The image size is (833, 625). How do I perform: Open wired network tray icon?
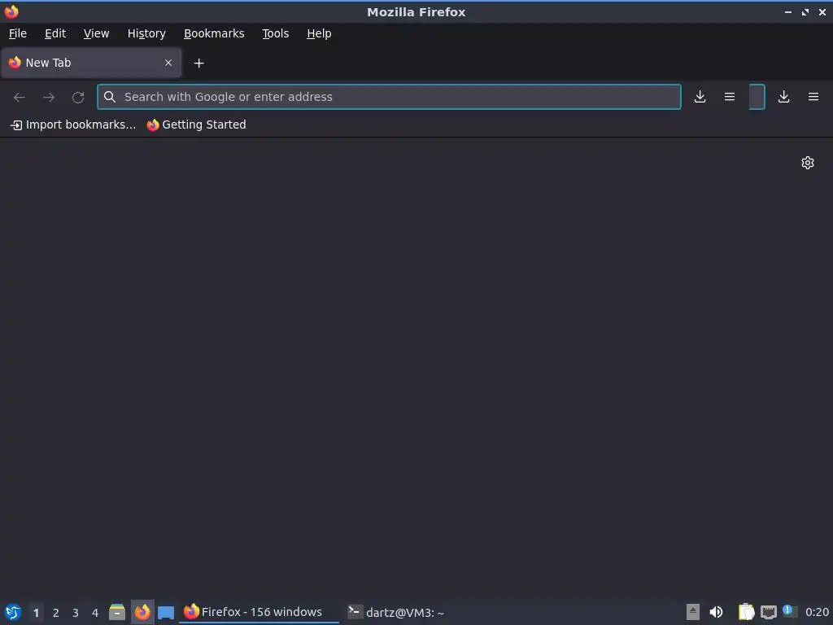pos(768,612)
